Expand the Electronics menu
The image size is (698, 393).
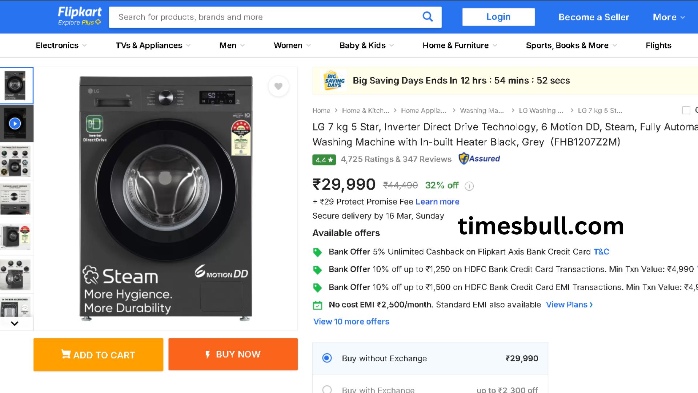click(61, 45)
